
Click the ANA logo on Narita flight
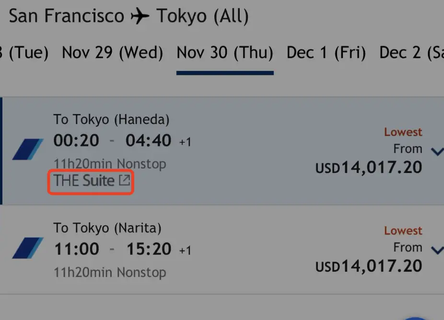click(28, 248)
